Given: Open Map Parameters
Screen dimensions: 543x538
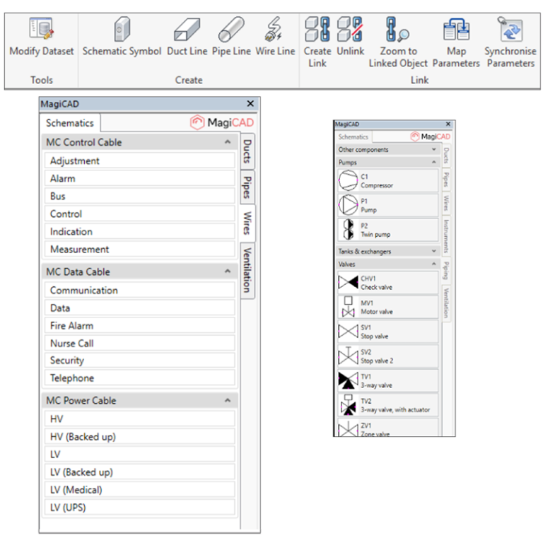Looking at the screenshot, I should coord(456,42).
